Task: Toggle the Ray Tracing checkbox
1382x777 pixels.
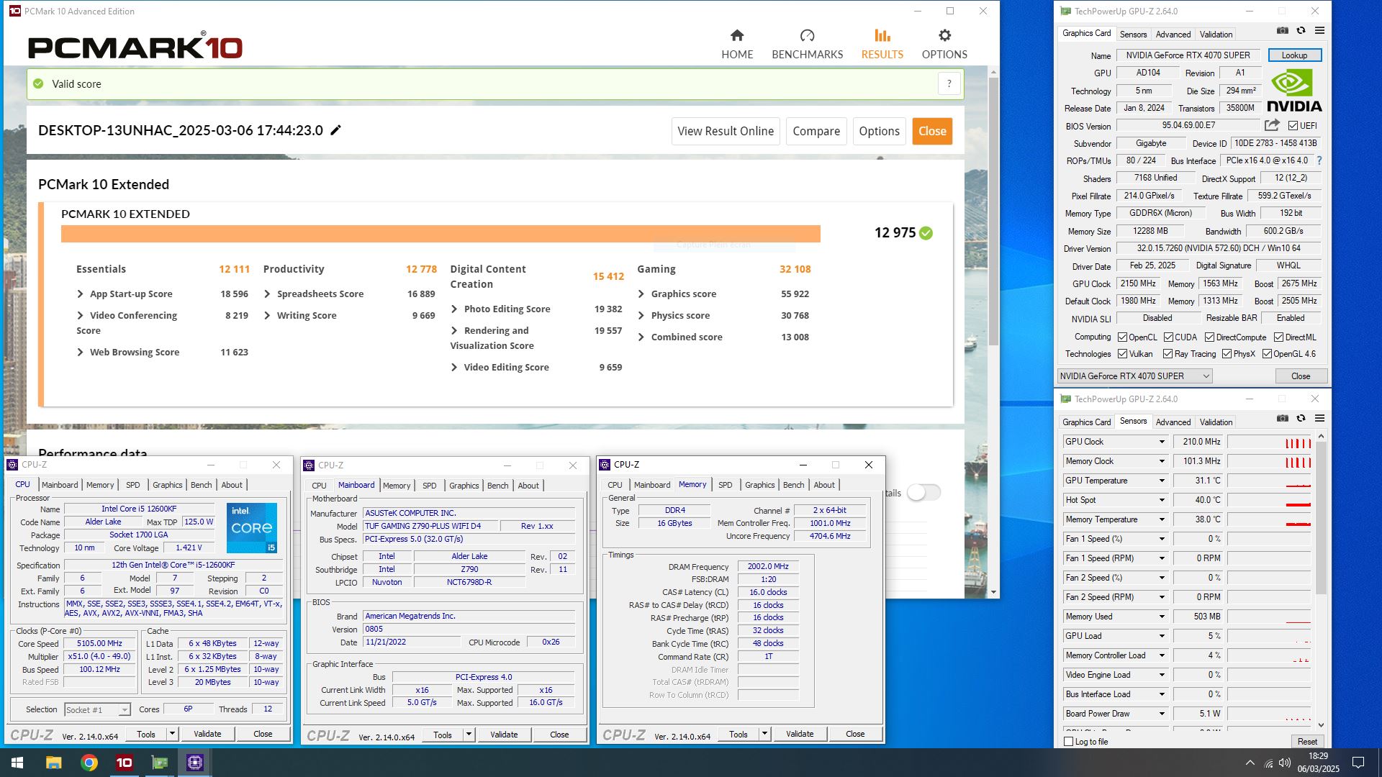Action: (x=1168, y=354)
